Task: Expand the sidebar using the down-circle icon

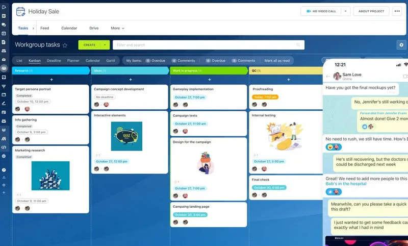Action: 4,156
